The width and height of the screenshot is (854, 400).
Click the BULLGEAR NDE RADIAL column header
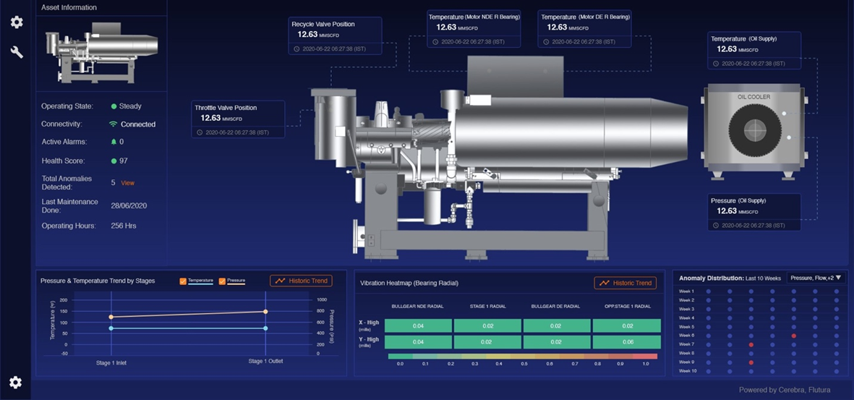pos(418,306)
